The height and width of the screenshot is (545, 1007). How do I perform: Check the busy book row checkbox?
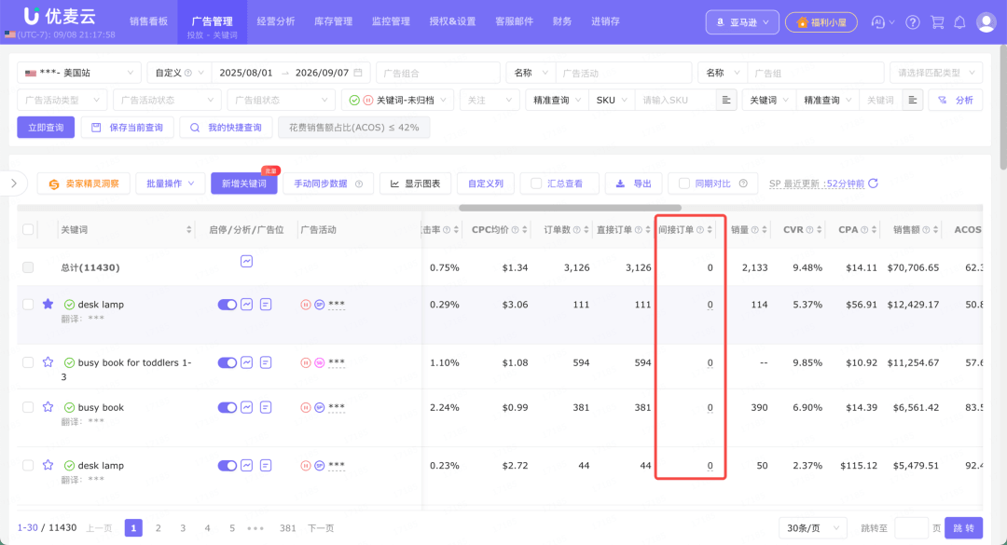point(28,407)
